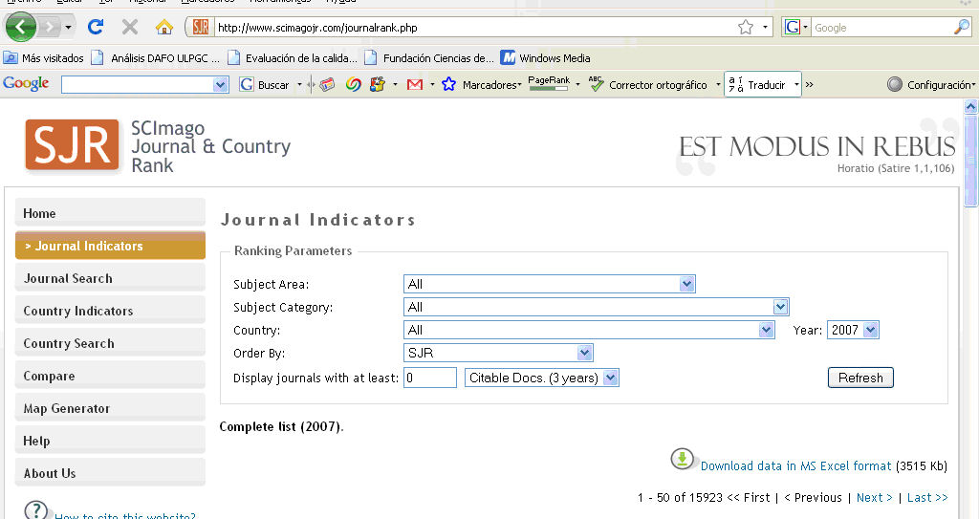This screenshot has height=519, width=979.
Task: Click the stop loading X icon
Action: 130,27
